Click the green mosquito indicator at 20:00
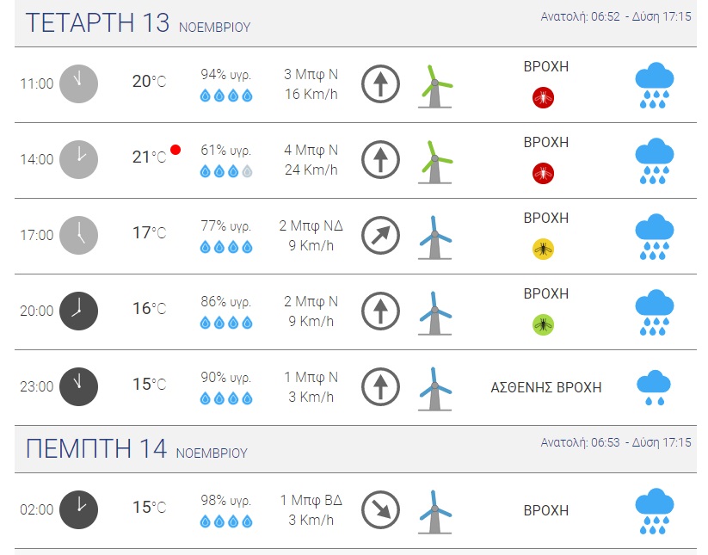This screenshot has height=555, width=708. click(543, 324)
